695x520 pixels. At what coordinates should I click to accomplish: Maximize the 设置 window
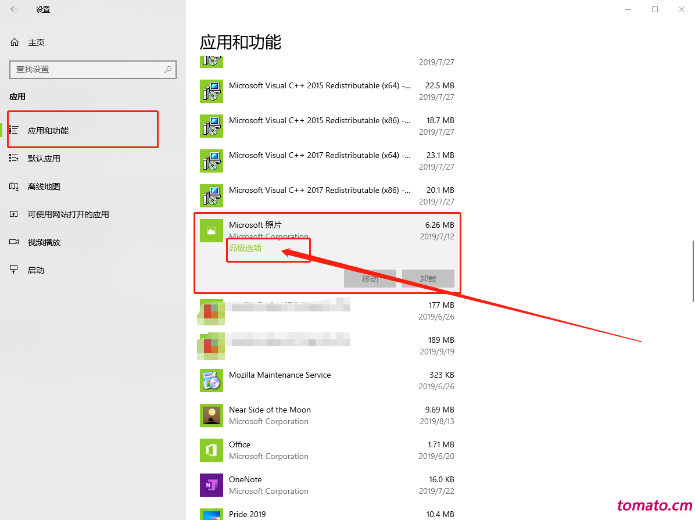coord(655,9)
